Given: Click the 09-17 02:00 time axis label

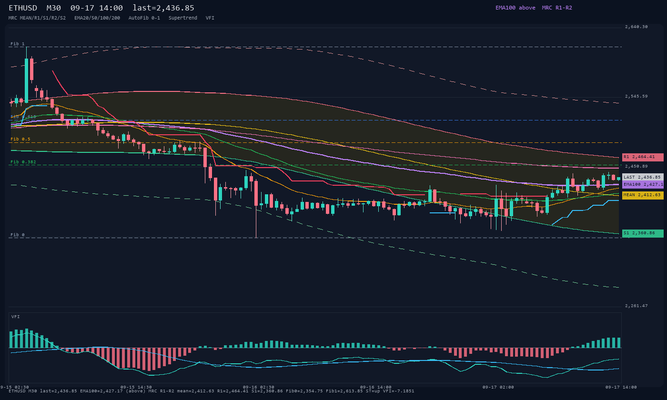Looking at the screenshot, I should [x=498, y=387].
